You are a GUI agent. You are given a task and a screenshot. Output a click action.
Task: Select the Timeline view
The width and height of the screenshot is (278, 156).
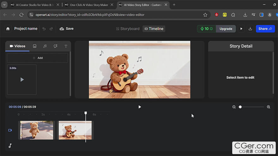point(154,29)
